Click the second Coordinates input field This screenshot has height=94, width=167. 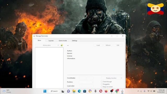pyautogui.click(x=90, y=78)
